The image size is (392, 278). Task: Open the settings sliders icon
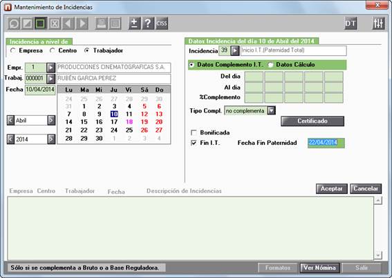tap(378, 23)
